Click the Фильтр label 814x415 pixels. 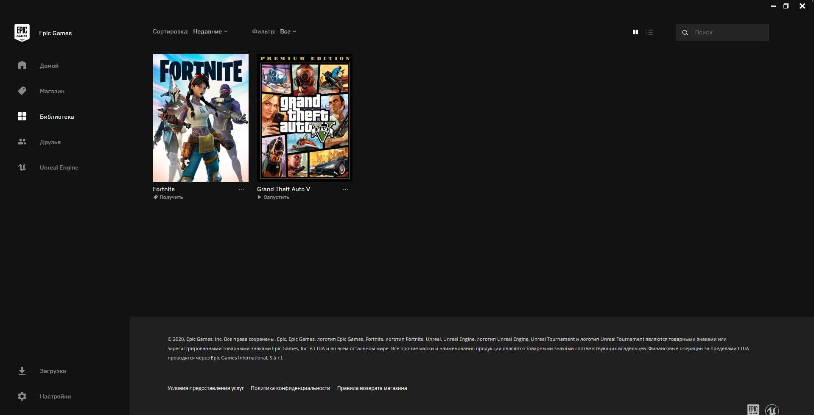(x=264, y=31)
